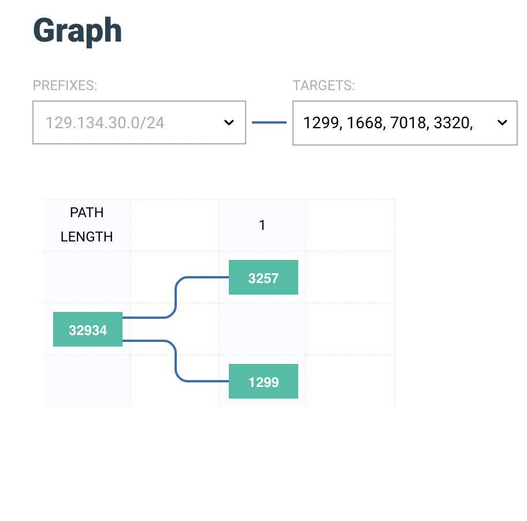Select the AS 32934 origin node
Screen dimensions: 527x521
[x=88, y=329]
